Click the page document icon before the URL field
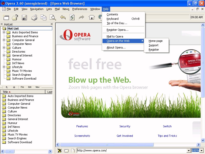The width and height of the screenshot is (205, 154). (73, 151)
